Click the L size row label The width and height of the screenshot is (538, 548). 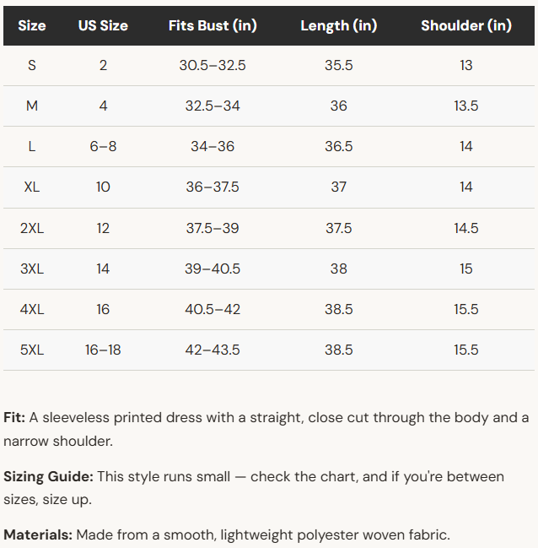point(32,146)
